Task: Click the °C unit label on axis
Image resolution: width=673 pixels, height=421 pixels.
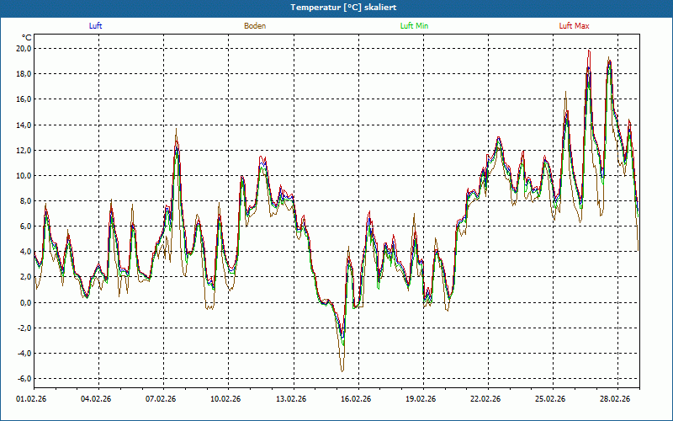Action: pyautogui.click(x=26, y=38)
